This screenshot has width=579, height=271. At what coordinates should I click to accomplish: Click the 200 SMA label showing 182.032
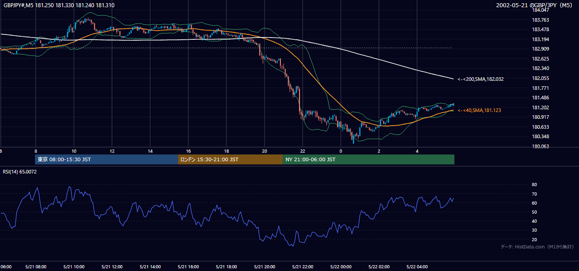[x=481, y=79]
